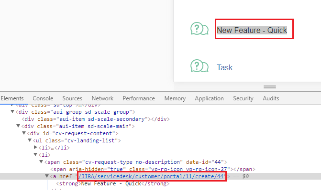Click the data-id "44" attribute value
The image size is (321, 193).
pyautogui.click(x=217, y=162)
